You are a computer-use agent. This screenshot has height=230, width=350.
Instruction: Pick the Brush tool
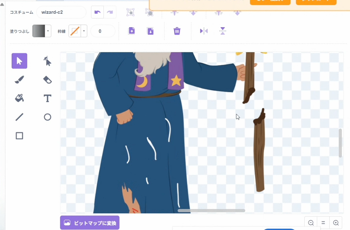pos(19,80)
